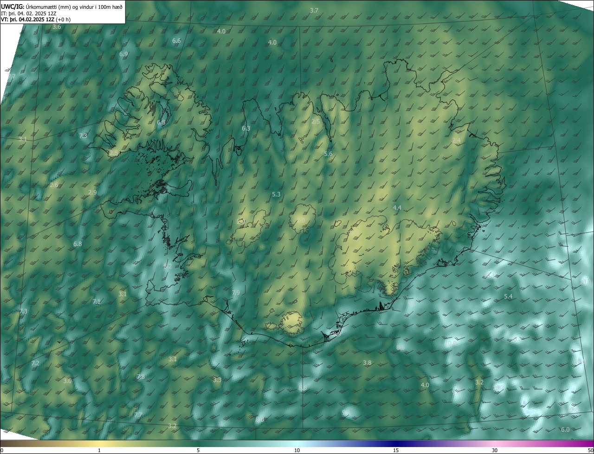Click the map value "2.4"
This screenshot has height=454, width=594.
pyautogui.click(x=456, y=141)
